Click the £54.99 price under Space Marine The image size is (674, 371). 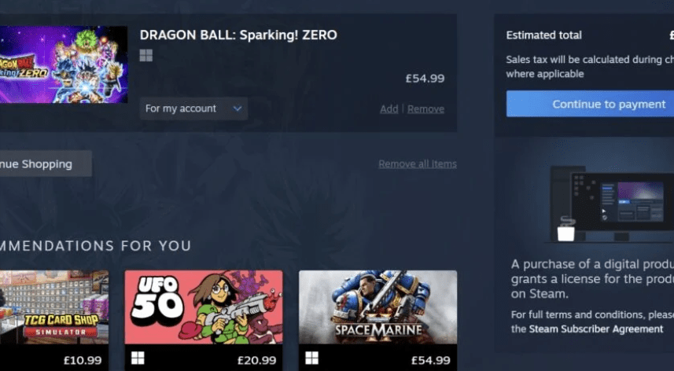tap(430, 360)
